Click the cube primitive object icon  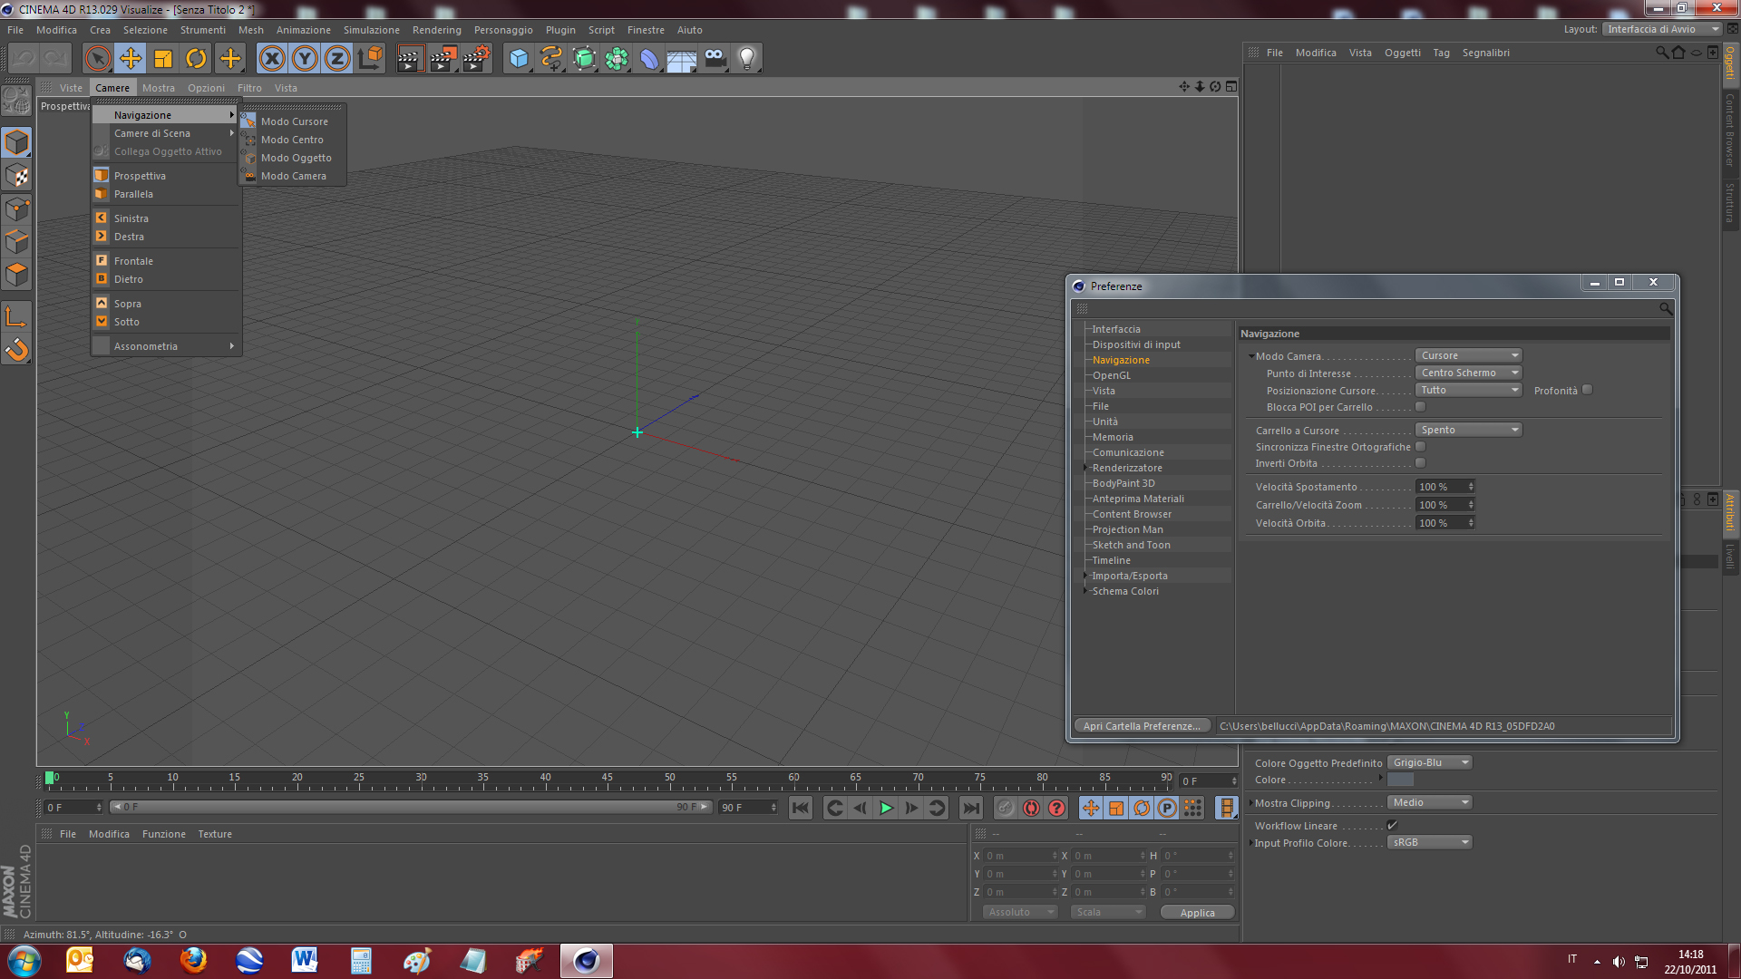[x=519, y=59]
